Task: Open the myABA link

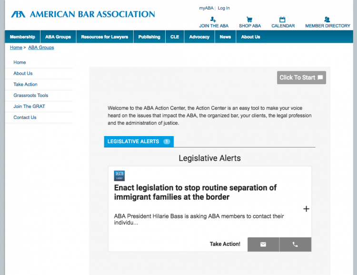Action: 206,8
